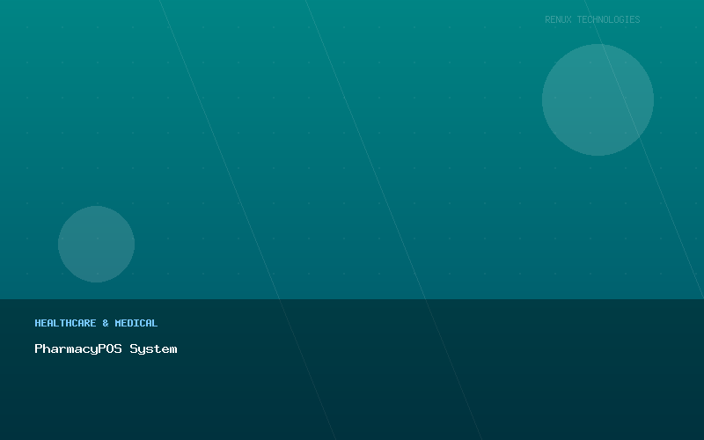Open the HEALTHCARE & MEDICAL category label

coord(96,323)
